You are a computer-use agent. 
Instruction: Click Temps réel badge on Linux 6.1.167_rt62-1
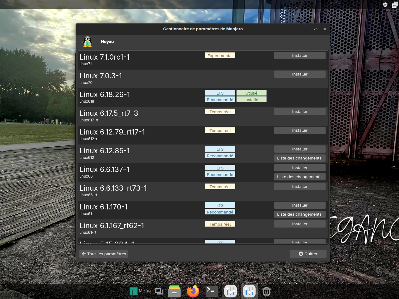pos(220,224)
